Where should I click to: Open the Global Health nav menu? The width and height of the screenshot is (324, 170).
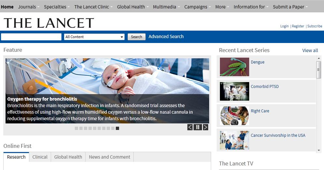tap(133, 7)
